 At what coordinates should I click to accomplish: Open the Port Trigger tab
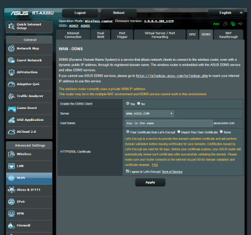(122, 35)
